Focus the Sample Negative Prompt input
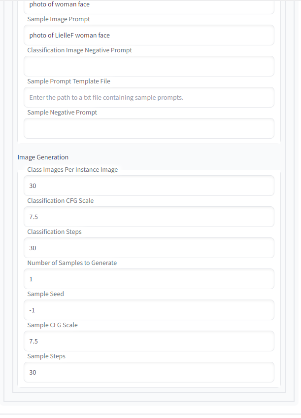301x418 pixels. click(148, 128)
